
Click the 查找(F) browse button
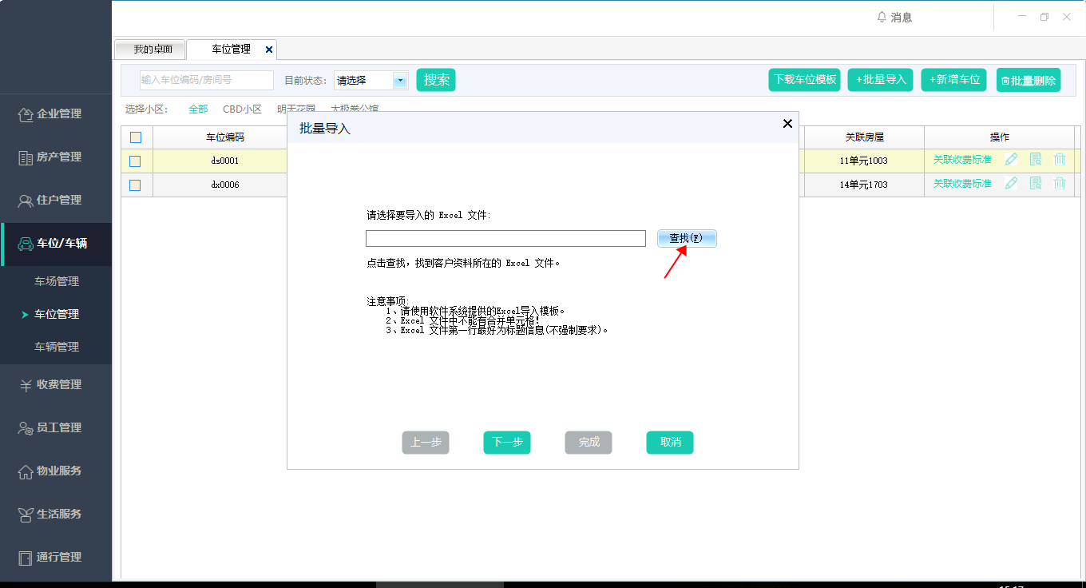pyautogui.click(x=687, y=239)
